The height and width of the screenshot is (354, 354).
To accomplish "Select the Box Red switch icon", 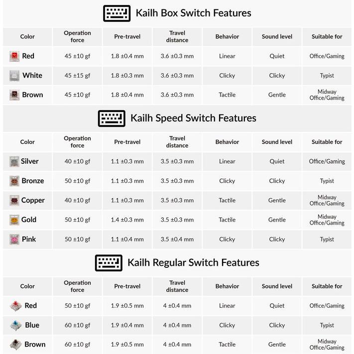I will [x=14, y=56].
